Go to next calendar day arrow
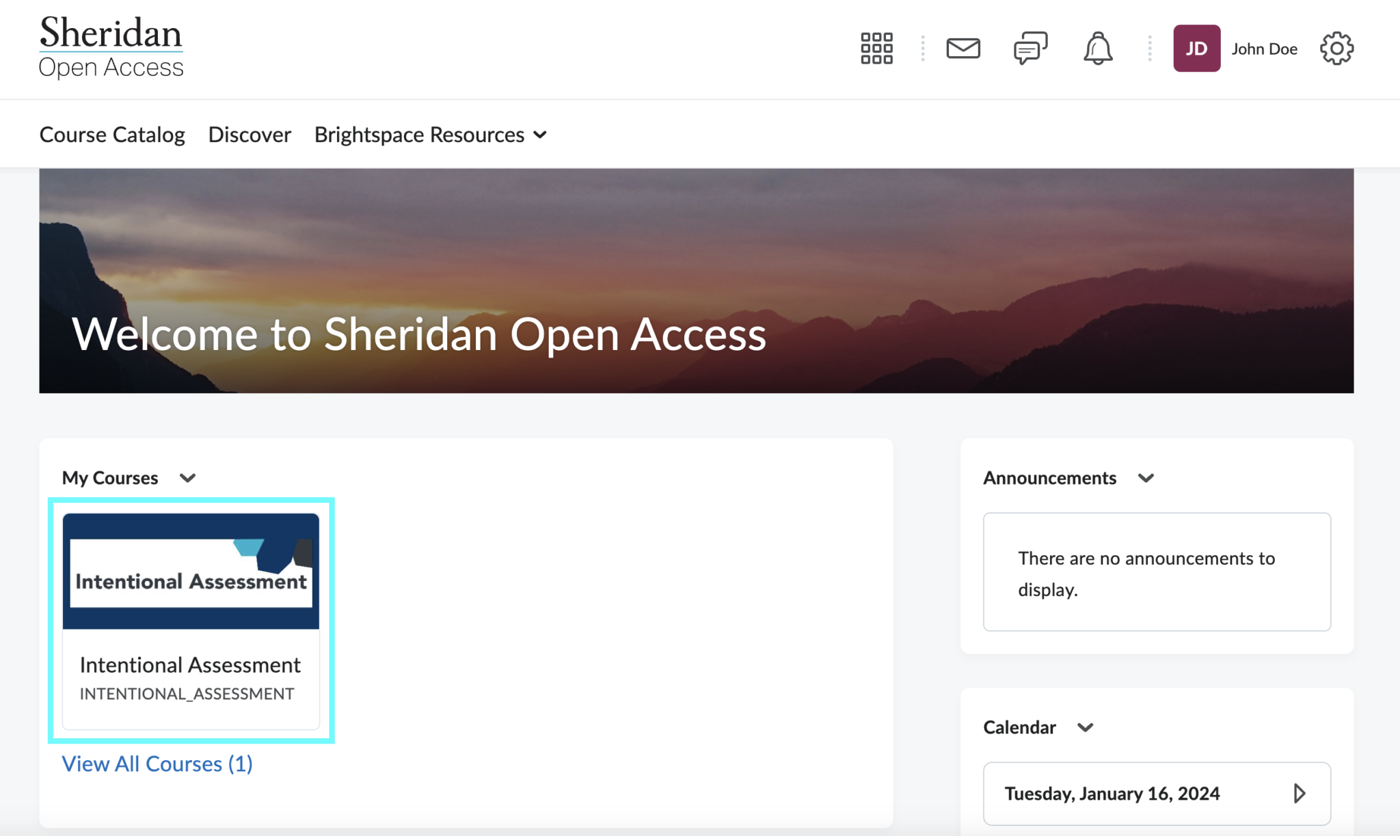The width and height of the screenshot is (1400, 836). pyautogui.click(x=1299, y=793)
